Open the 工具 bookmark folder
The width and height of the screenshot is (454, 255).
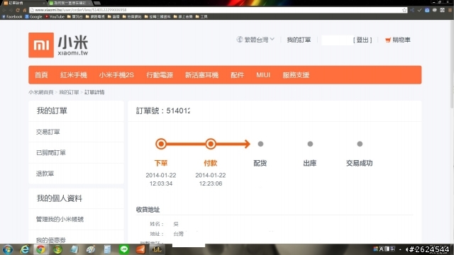[201, 17]
